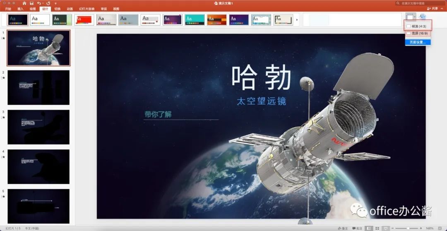Apply the white theme with red dot

[x=151, y=20]
